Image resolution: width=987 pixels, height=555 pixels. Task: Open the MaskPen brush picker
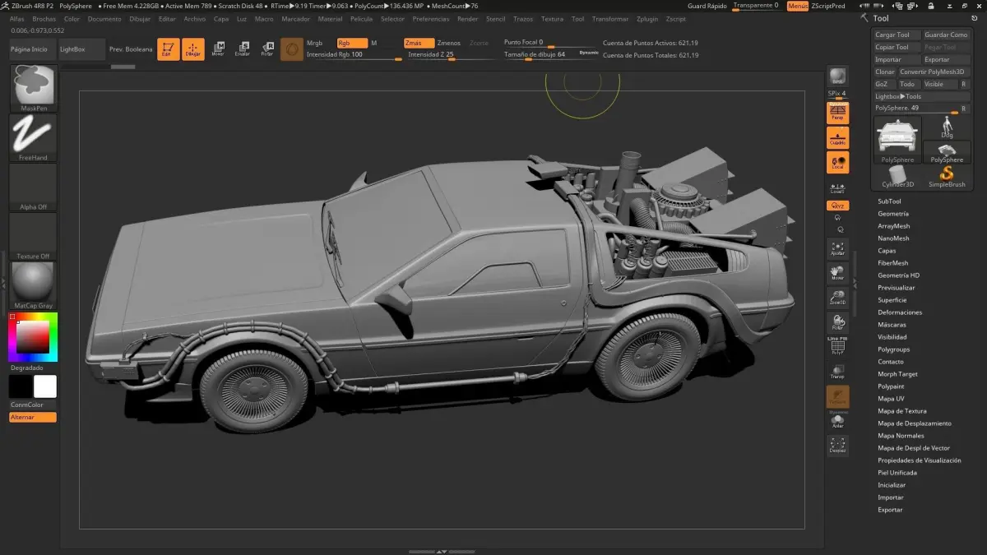click(33, 86)
